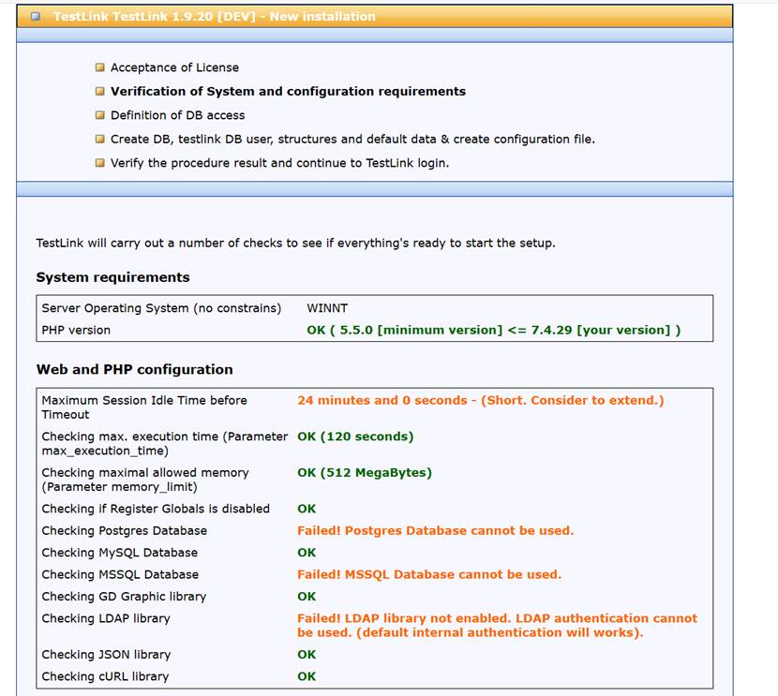Click the Checking MySQL Database label
The image size is (778, 696).
pyautogui.click(x=120, y=553)
